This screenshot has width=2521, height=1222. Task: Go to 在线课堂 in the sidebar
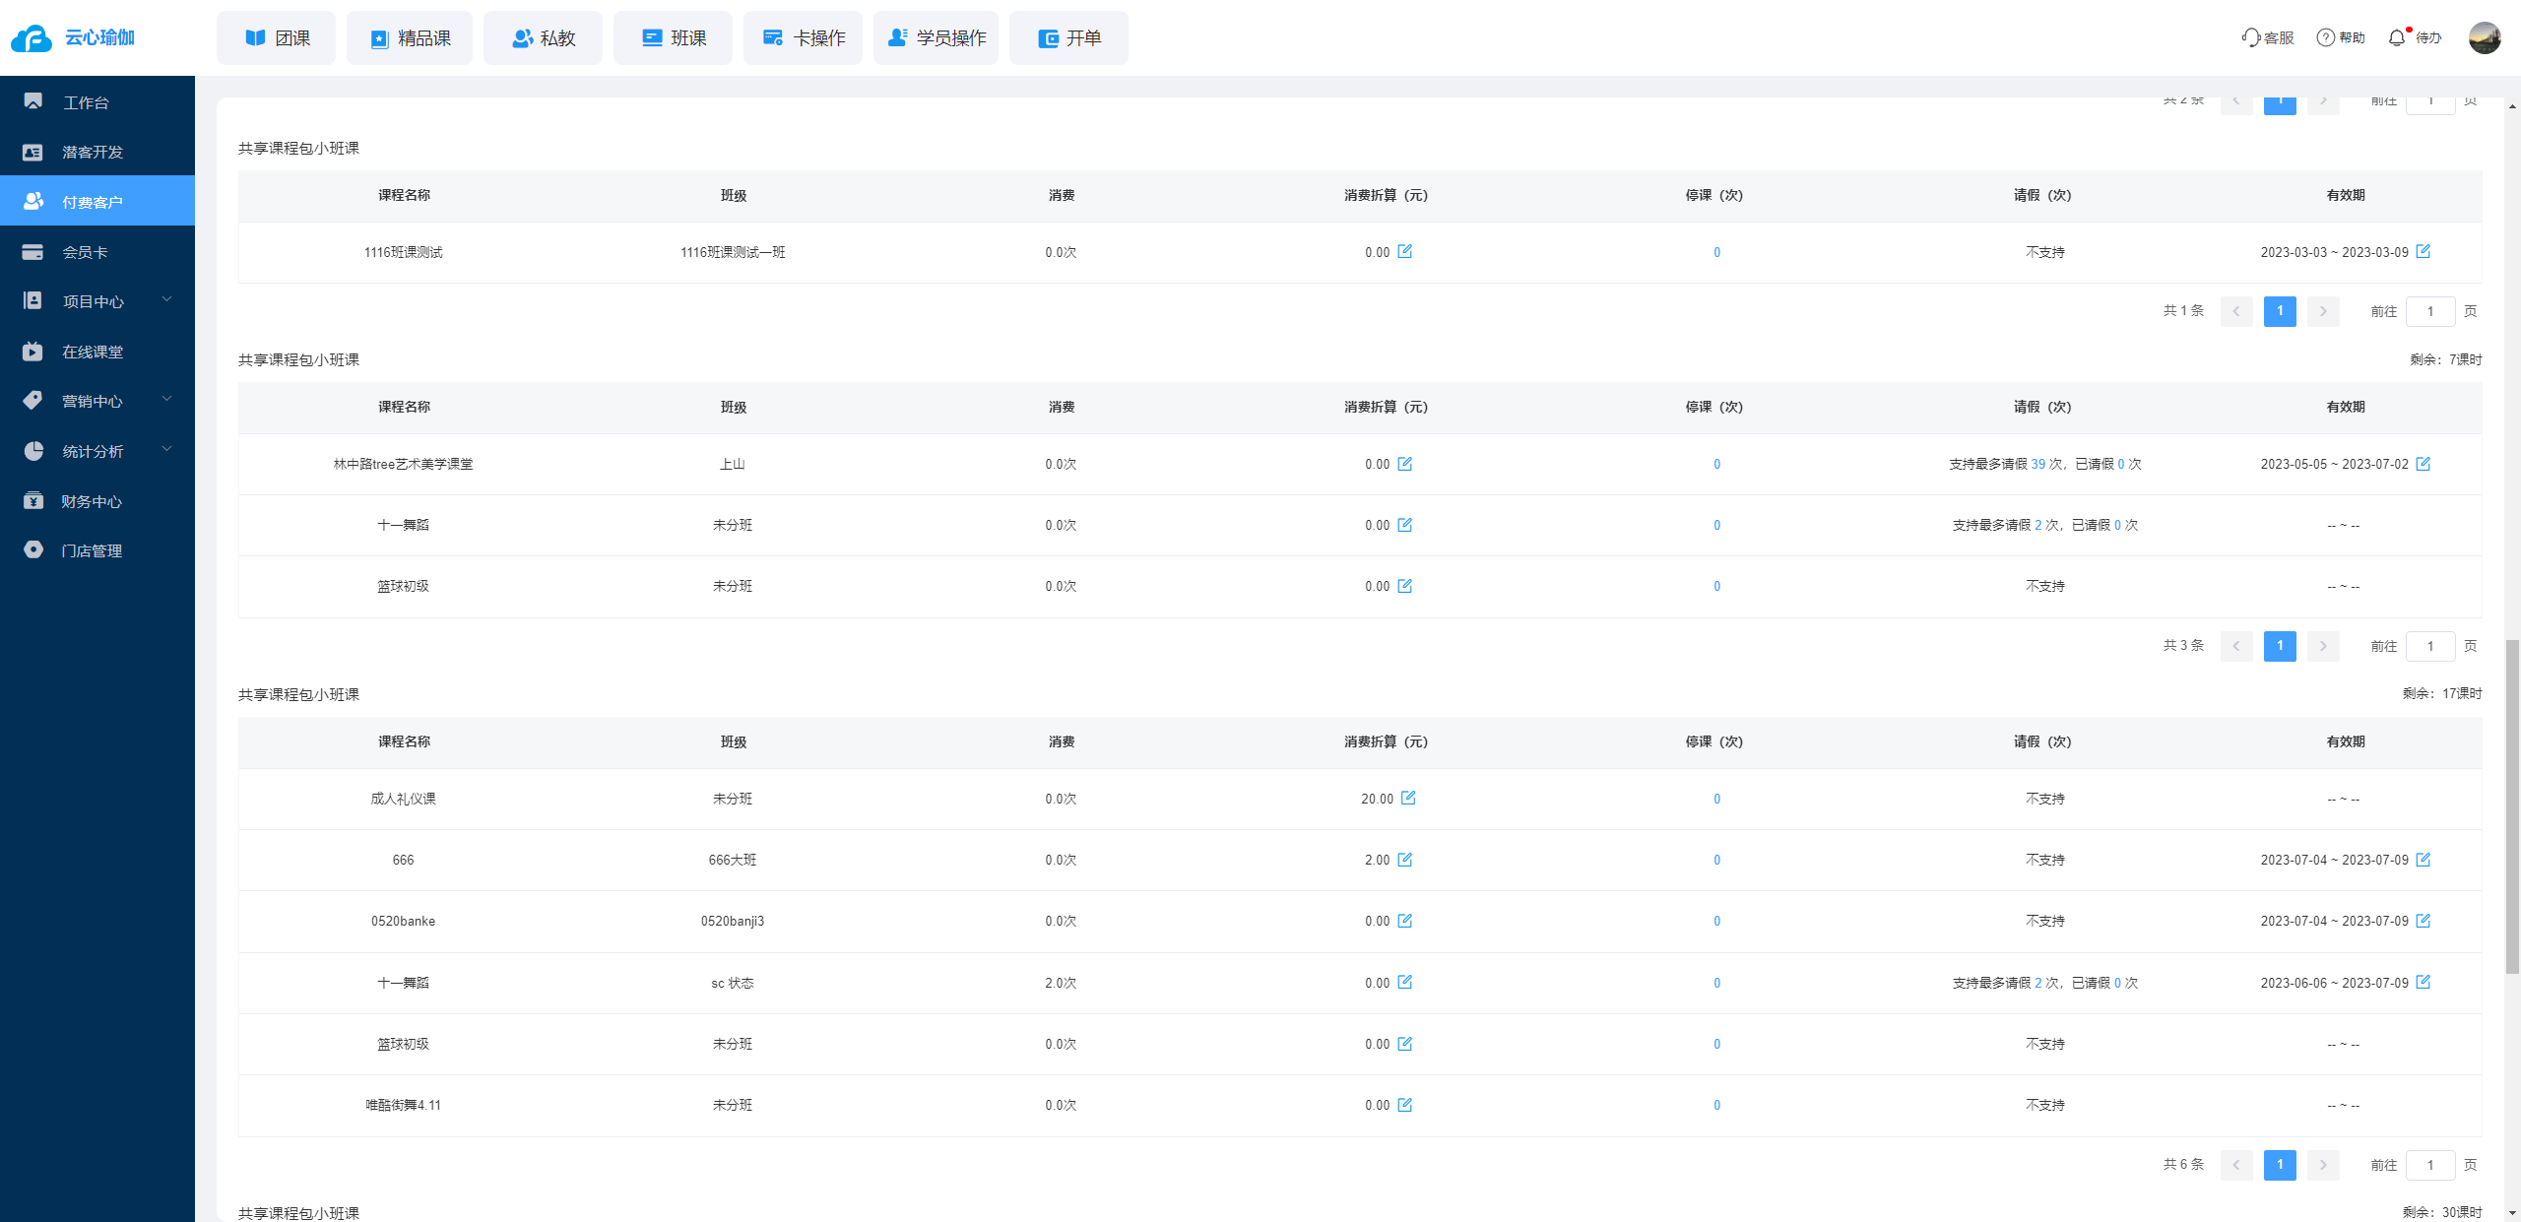point(97,352)
